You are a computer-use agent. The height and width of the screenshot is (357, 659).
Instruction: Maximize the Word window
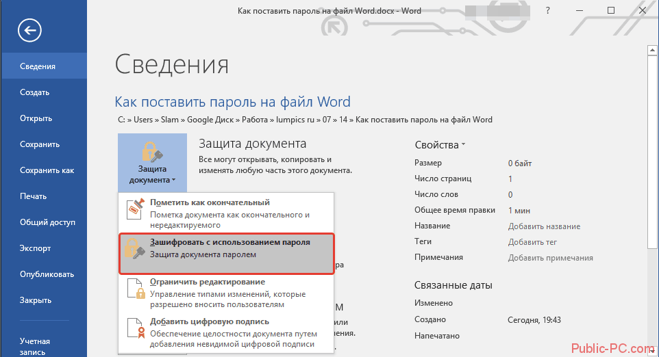(x=611, y=11)
